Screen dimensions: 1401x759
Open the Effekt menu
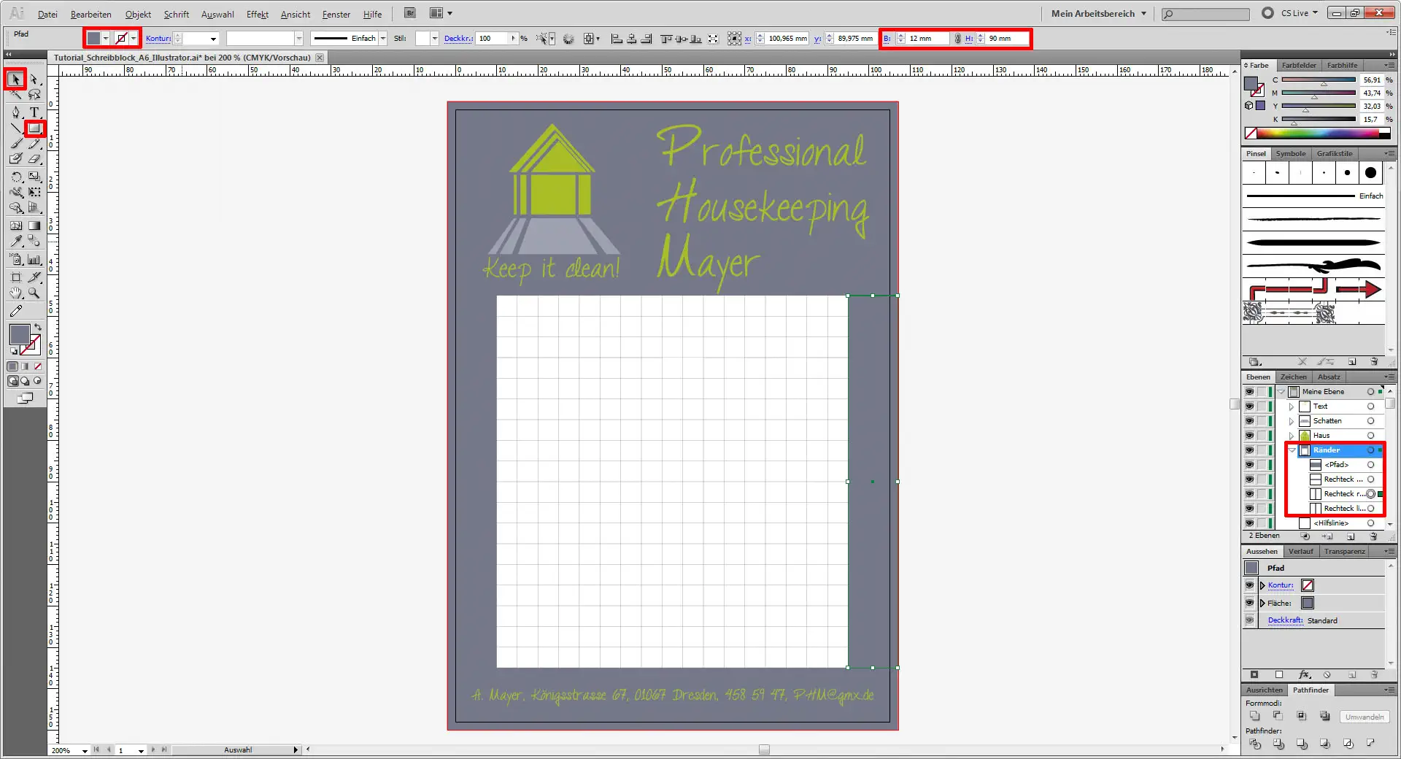[257, 14]
